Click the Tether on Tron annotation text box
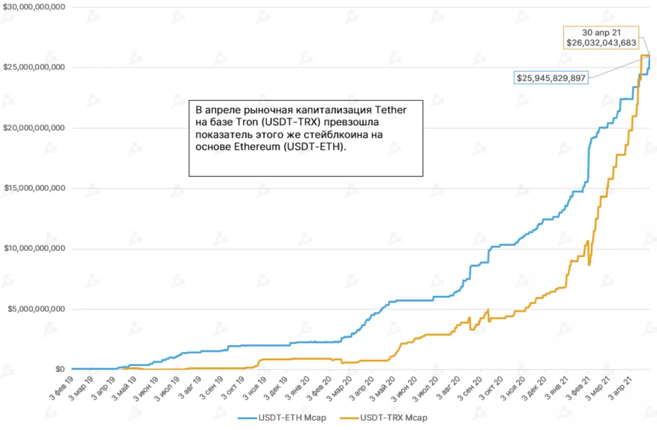The width and height of the screenshot is (657, 430). (305, 137)
